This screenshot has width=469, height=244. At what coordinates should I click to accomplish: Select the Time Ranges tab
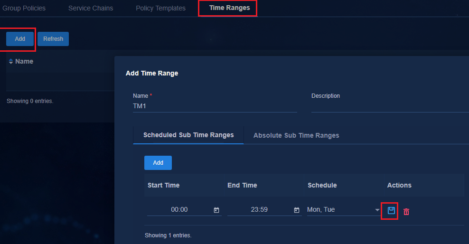[229, 8]
